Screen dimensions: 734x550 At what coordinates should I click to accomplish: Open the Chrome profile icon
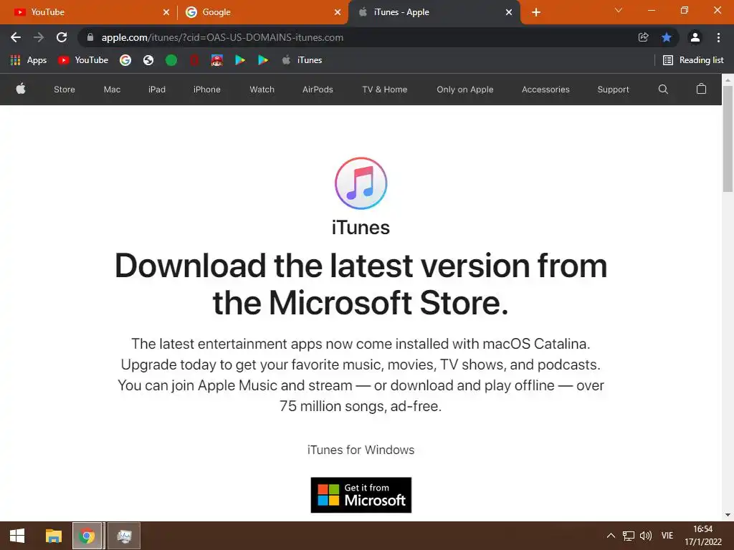[695, 37]
